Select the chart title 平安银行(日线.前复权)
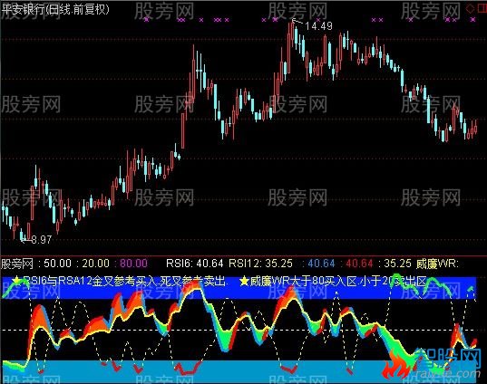Screen dimensions: 487x384 (x=55, y=9)
